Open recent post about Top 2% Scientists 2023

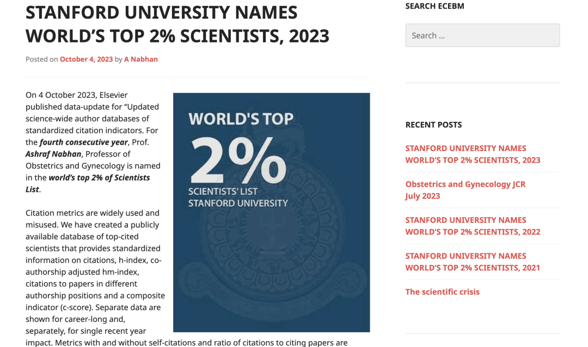click(473, 154)
